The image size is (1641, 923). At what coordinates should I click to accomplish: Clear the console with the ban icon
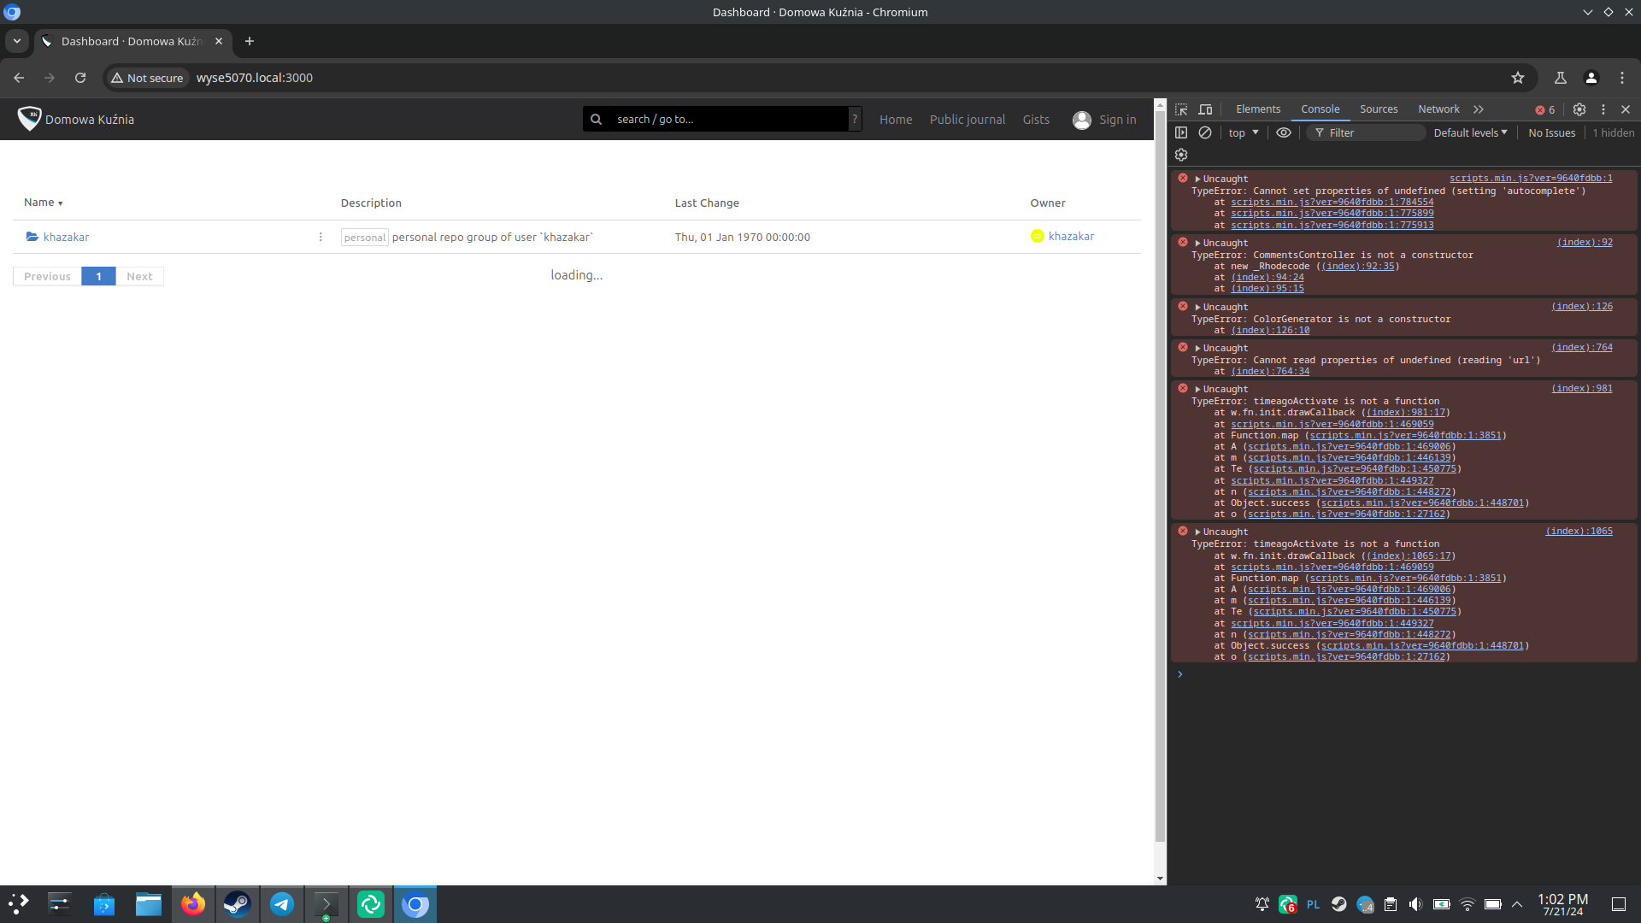click(x=1205, y=132)
